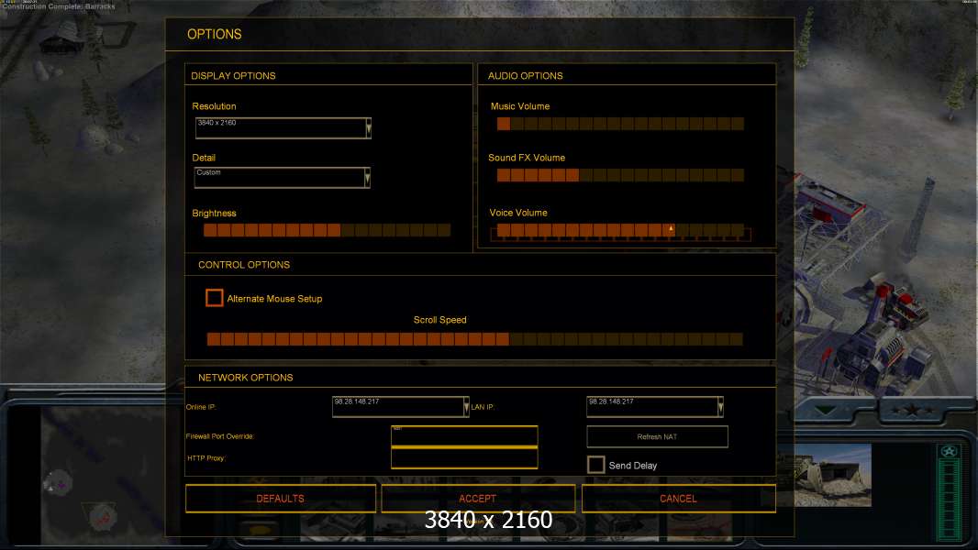Enable the Alternate Mouse Setup checkbox
Image resolution: width=978 pixels, height=550 pixels.
click(215, 298)
